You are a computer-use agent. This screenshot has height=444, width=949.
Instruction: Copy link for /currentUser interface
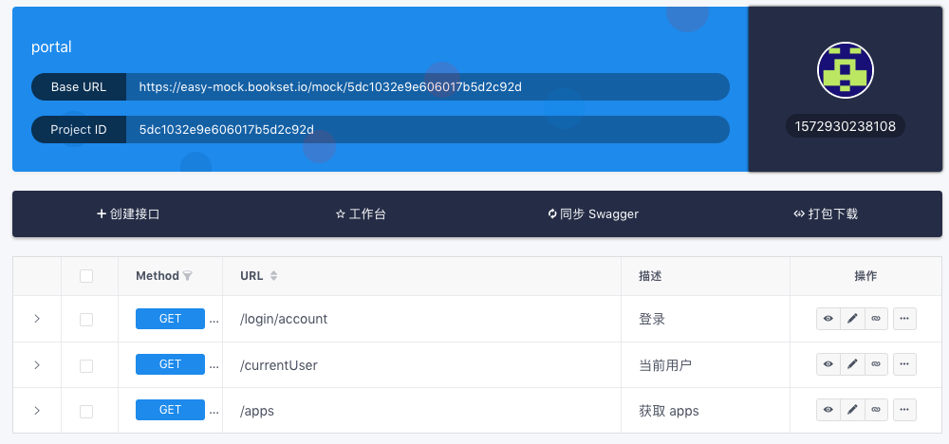pos(876,364)
